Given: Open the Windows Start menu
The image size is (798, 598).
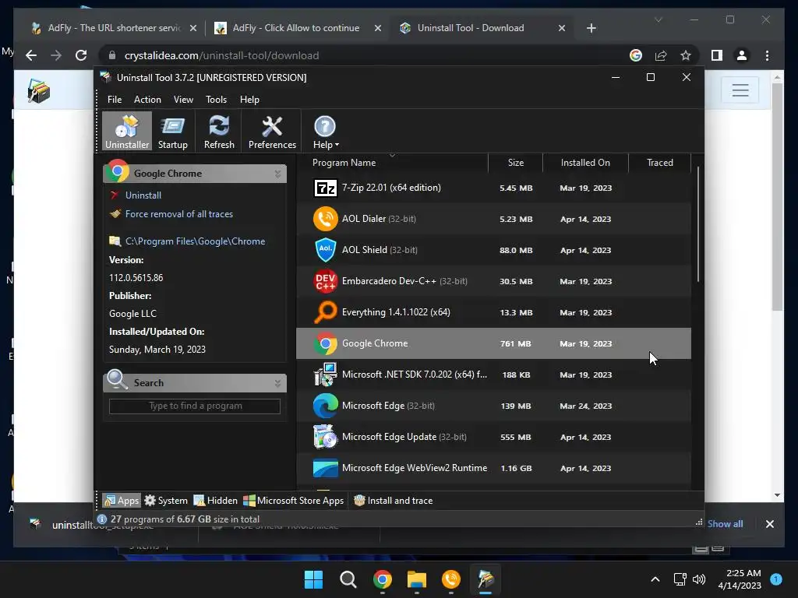Looking at the screenshot, I should coord(313,579).
